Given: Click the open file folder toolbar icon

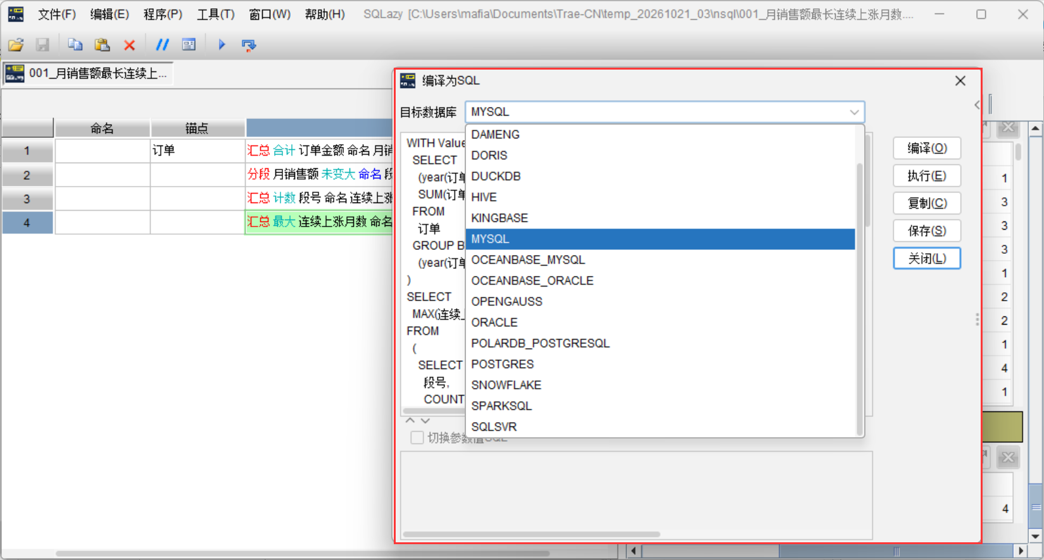Looking at the screenshot, I should coord(16,44).
